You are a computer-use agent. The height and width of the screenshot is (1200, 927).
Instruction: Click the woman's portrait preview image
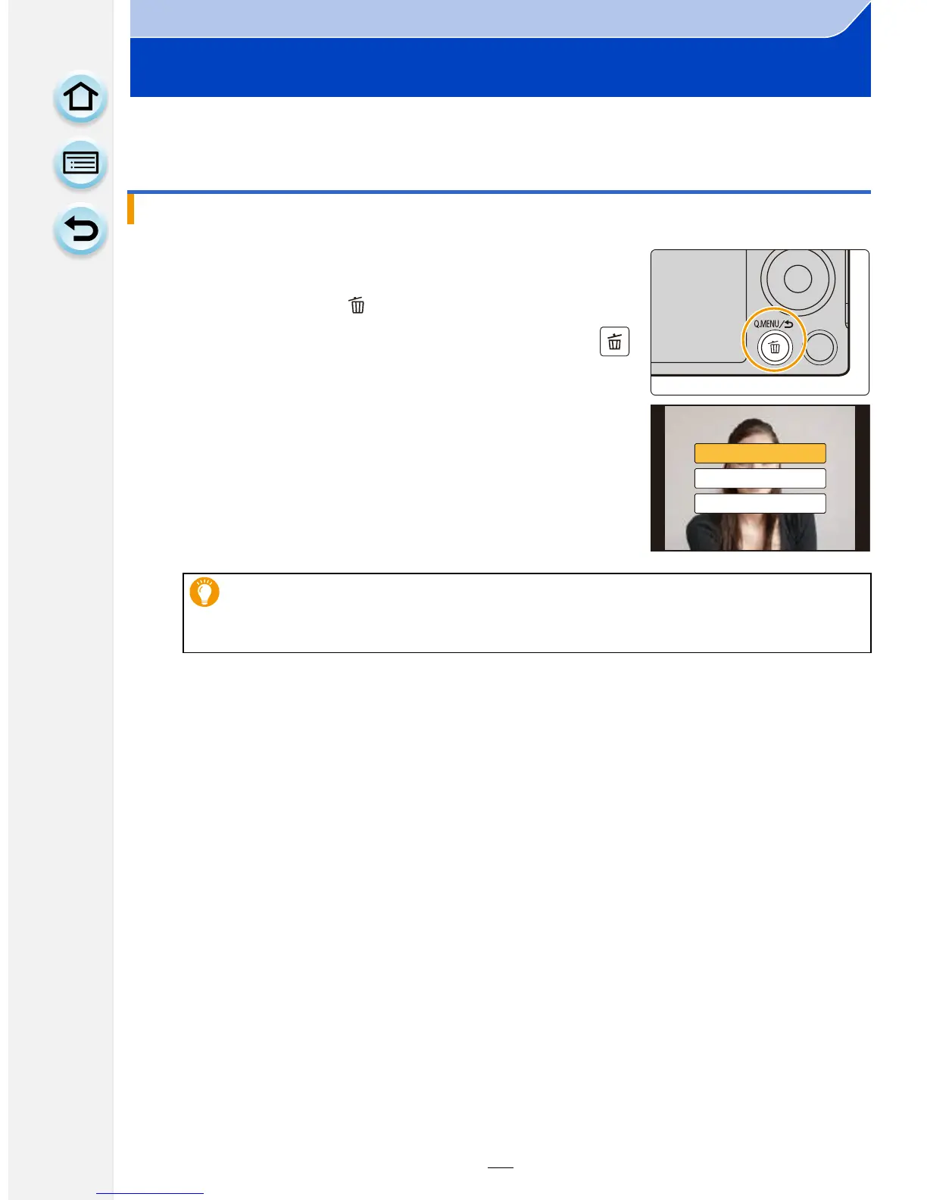(x=760, y=477)
